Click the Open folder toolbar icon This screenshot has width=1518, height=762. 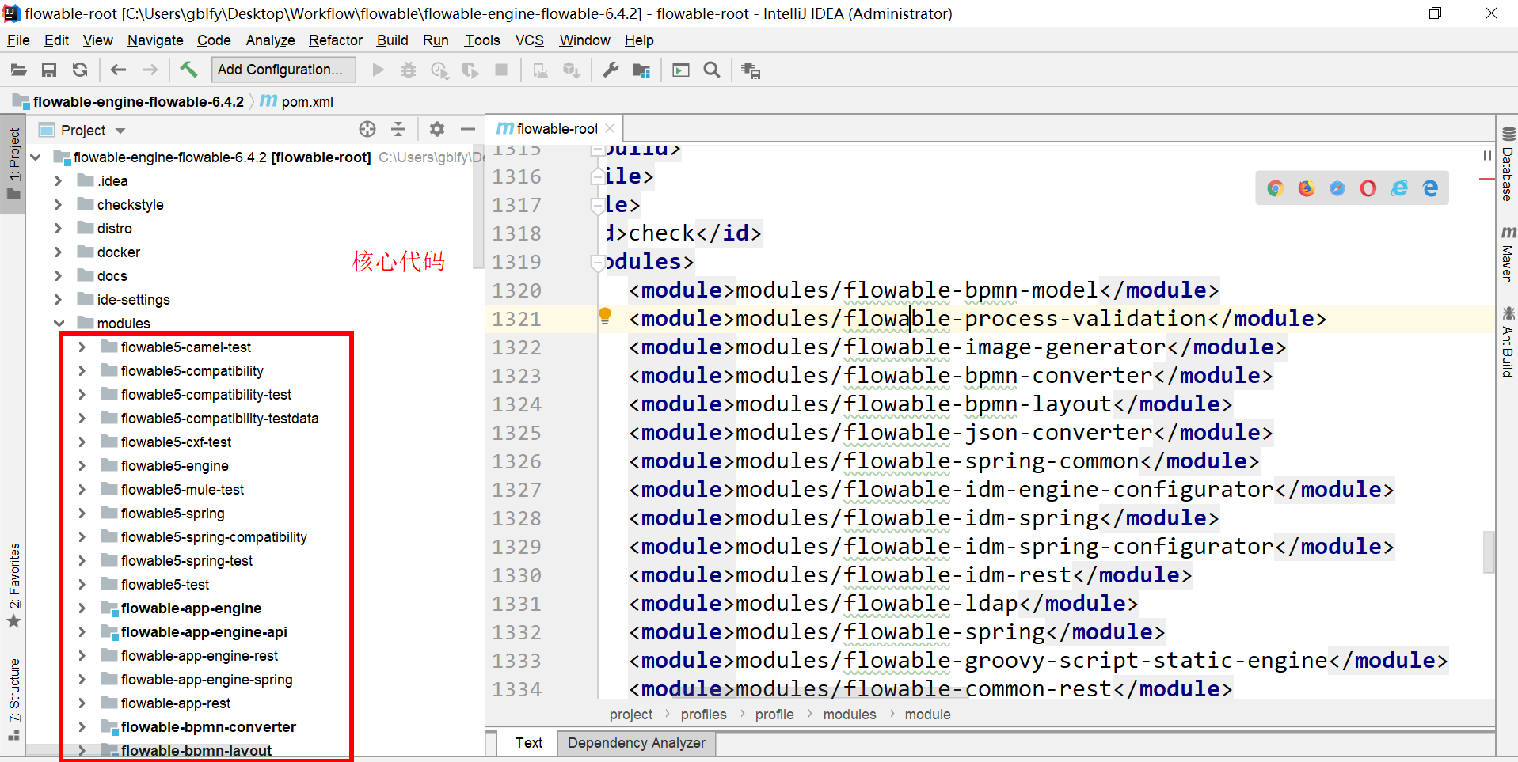pyautogui.click(x=19, y=70)
